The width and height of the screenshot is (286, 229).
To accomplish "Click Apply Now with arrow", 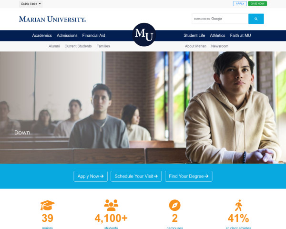I will (91, 176).
